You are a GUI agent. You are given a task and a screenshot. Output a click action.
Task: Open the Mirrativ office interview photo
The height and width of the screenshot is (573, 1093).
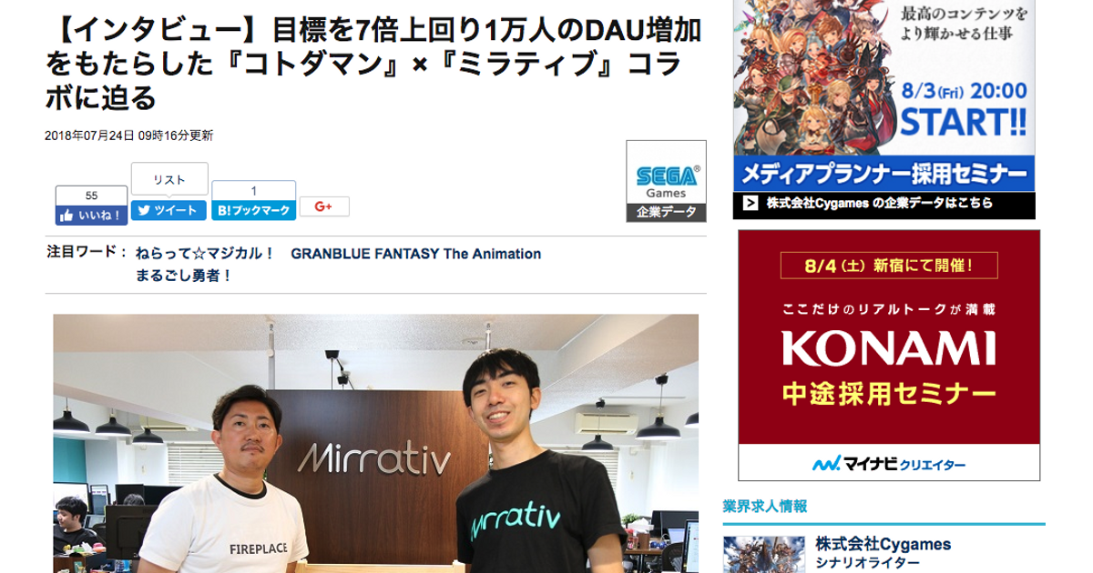click(376, 444)
